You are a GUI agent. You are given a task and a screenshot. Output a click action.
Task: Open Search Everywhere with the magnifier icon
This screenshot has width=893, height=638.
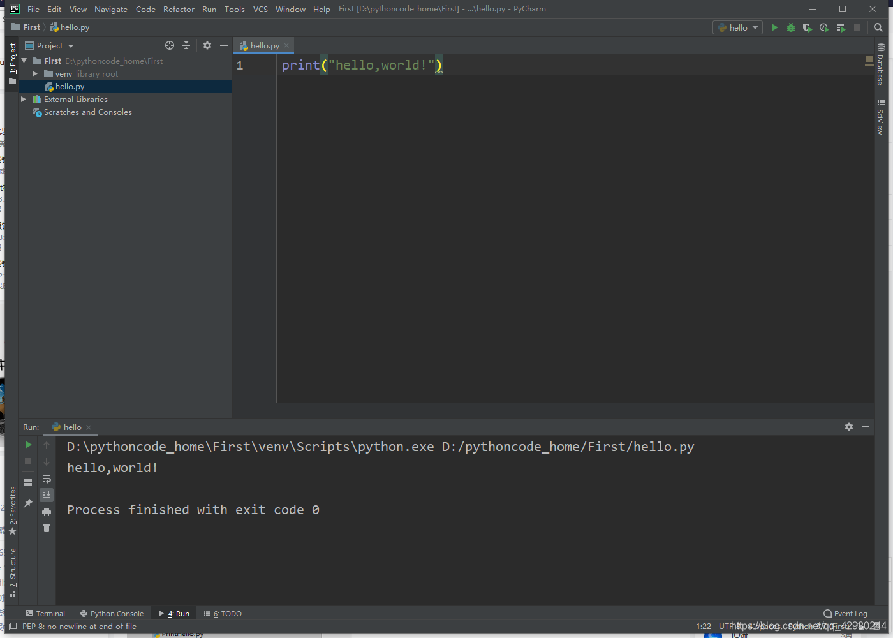tap(878, 27)
